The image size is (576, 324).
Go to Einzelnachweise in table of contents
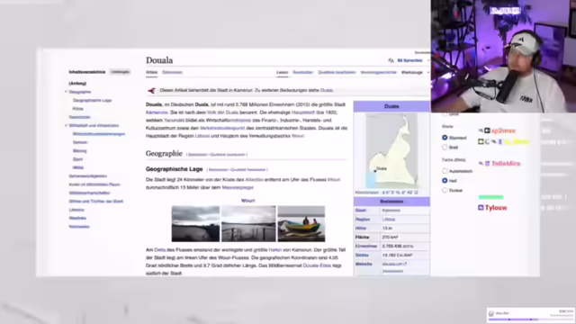(x=79, y=227)
